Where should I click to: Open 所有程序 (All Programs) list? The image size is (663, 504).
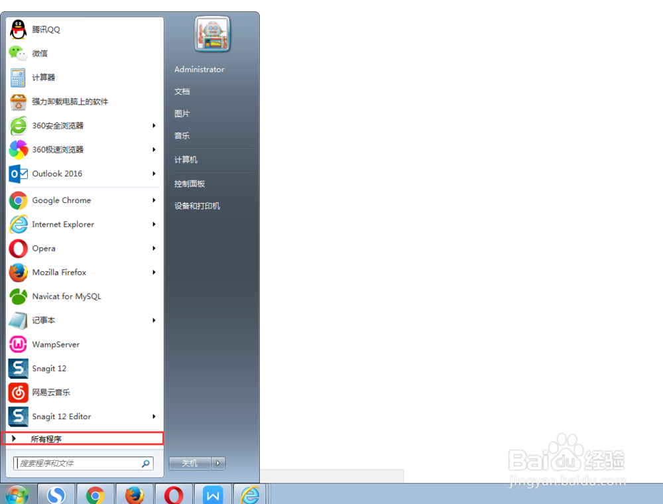[x=82, y=439]
